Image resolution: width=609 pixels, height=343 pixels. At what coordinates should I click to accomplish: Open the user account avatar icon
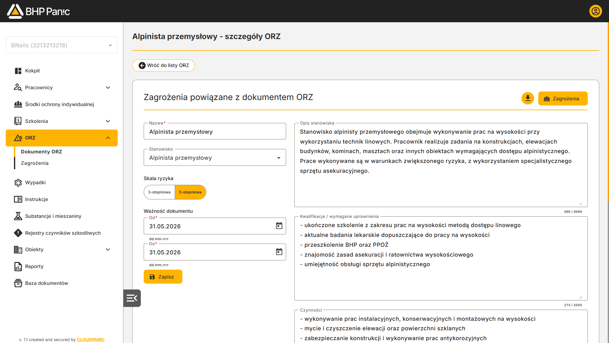click(595, 11)
